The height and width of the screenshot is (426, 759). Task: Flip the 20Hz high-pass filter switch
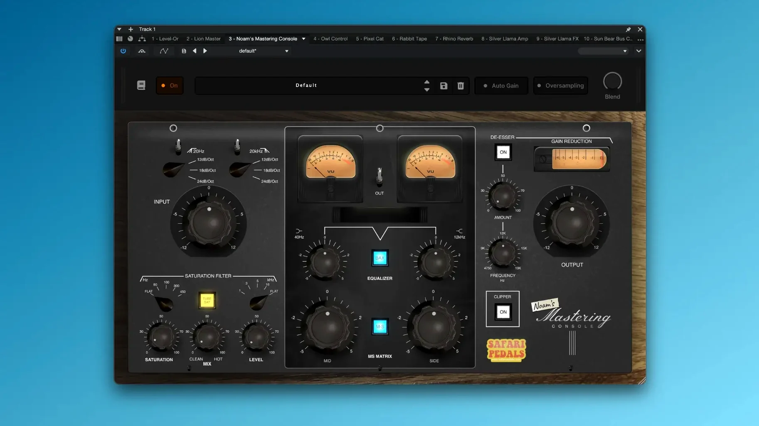178,147
